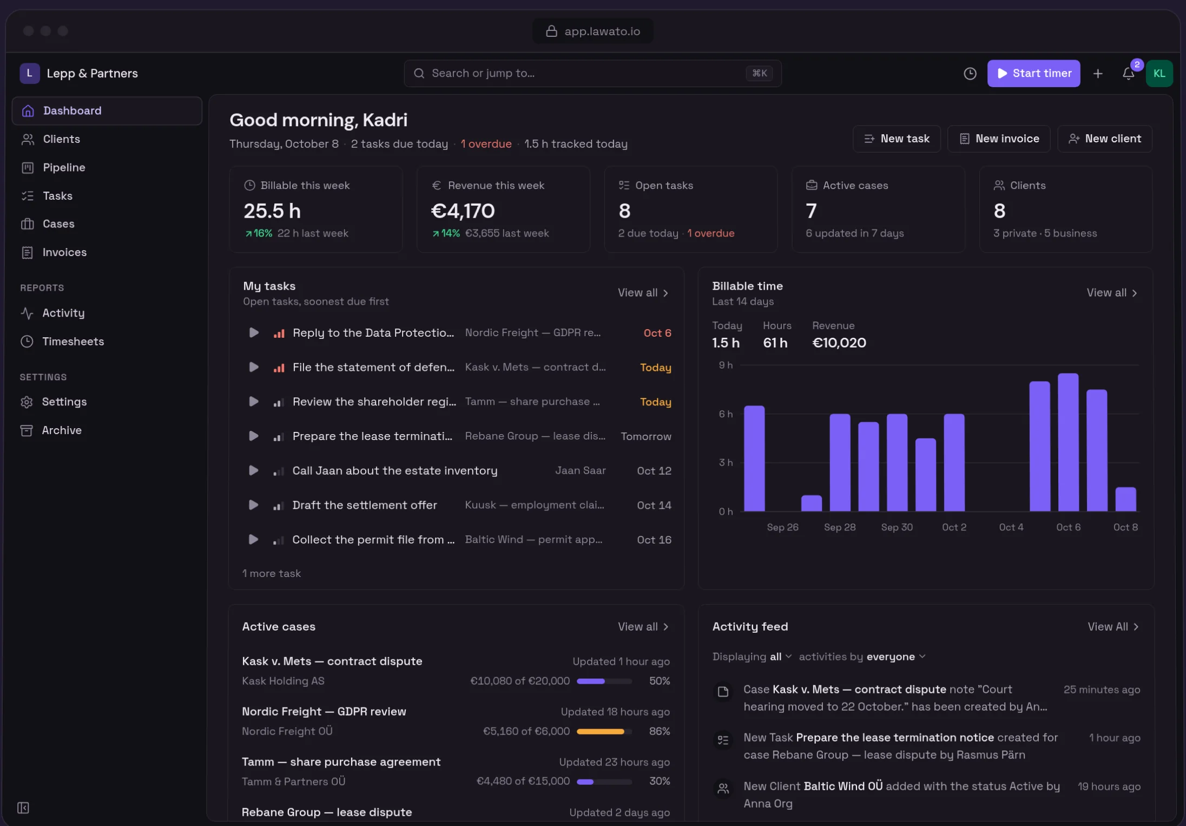Open Activity report in the sidebar
This screenshot has height=826, width=1186.
107,313
